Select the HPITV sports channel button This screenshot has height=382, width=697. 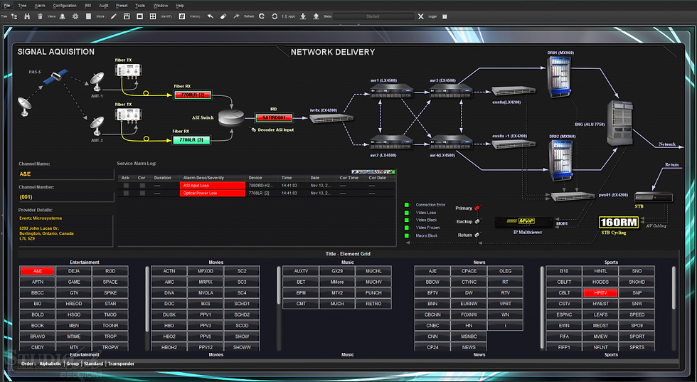pos(600,292)
